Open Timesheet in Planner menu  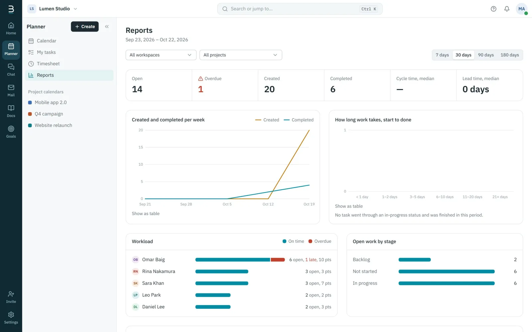pos(69,64)
